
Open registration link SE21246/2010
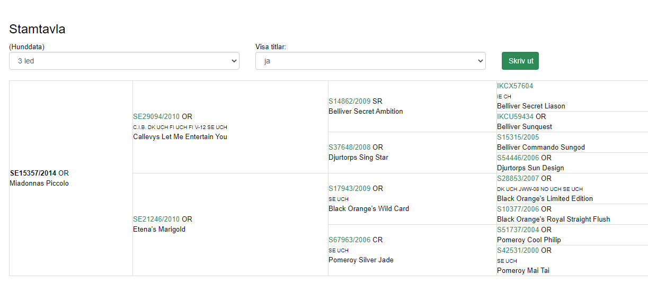pos(156,219)
